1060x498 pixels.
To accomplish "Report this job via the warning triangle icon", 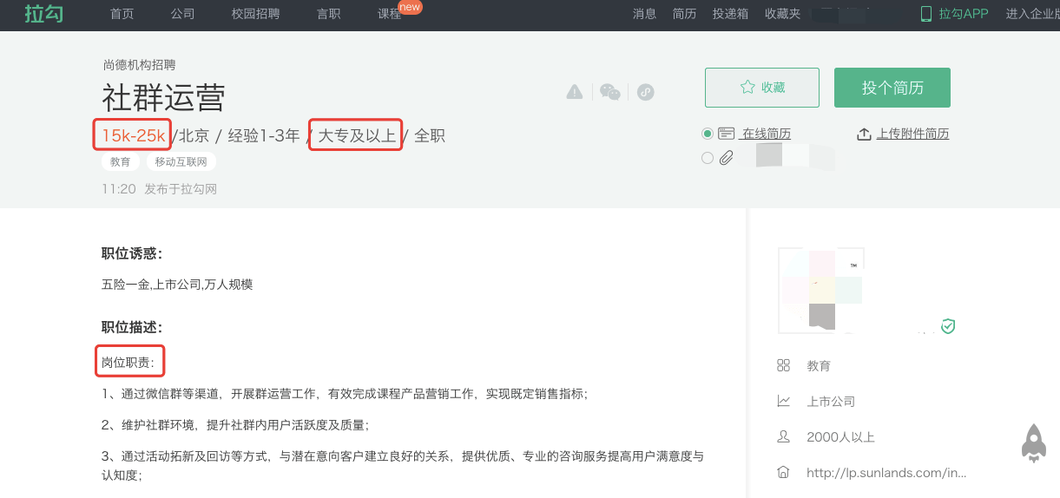I will click(575, 92).
